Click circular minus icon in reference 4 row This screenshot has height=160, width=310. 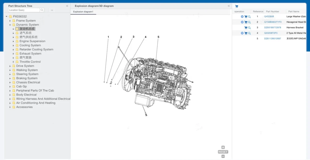pos(242,33)
